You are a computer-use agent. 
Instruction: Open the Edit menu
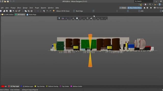(x=2, y=8)
